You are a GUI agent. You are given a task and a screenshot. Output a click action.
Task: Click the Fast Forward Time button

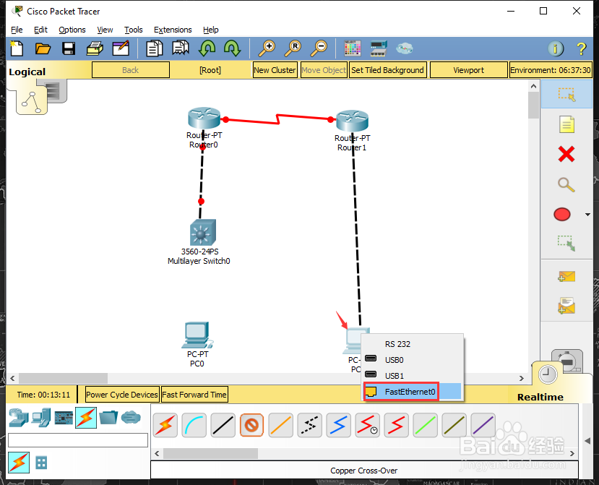coord(194,395)
